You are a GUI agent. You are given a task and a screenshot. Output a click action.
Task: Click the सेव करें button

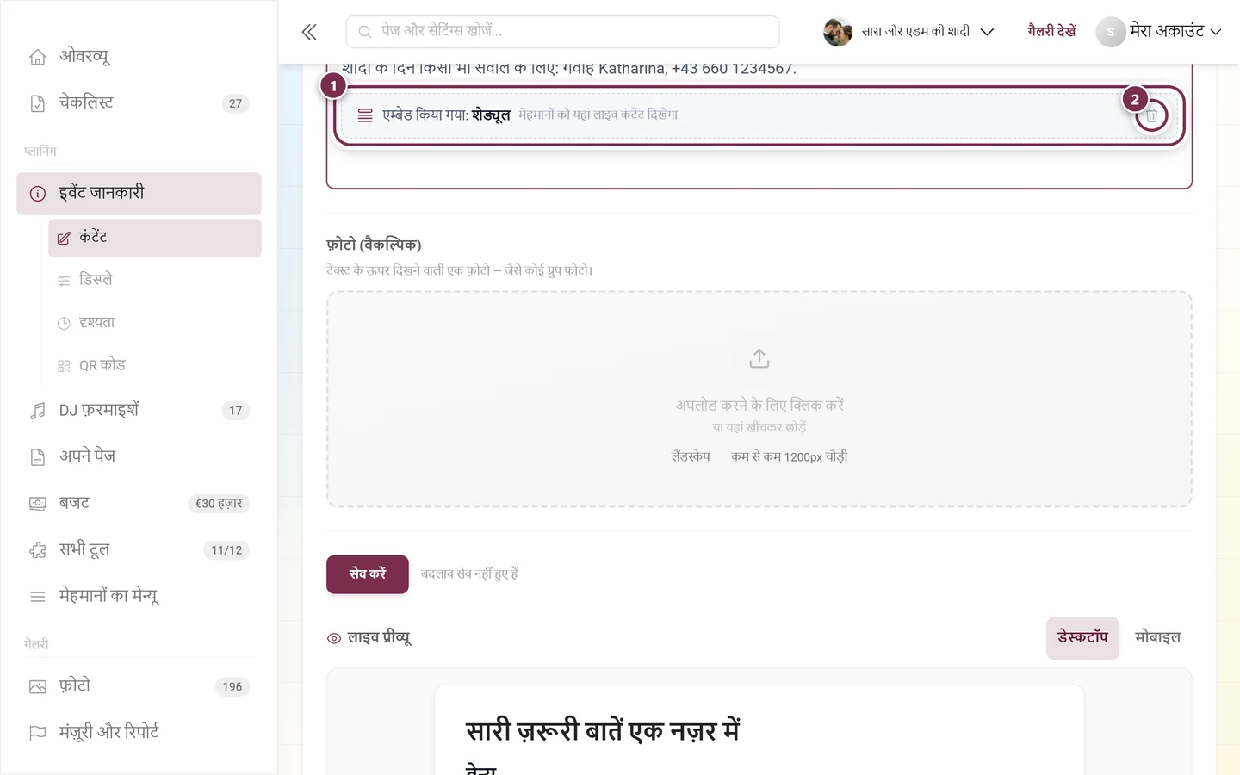tap(368, 574)
